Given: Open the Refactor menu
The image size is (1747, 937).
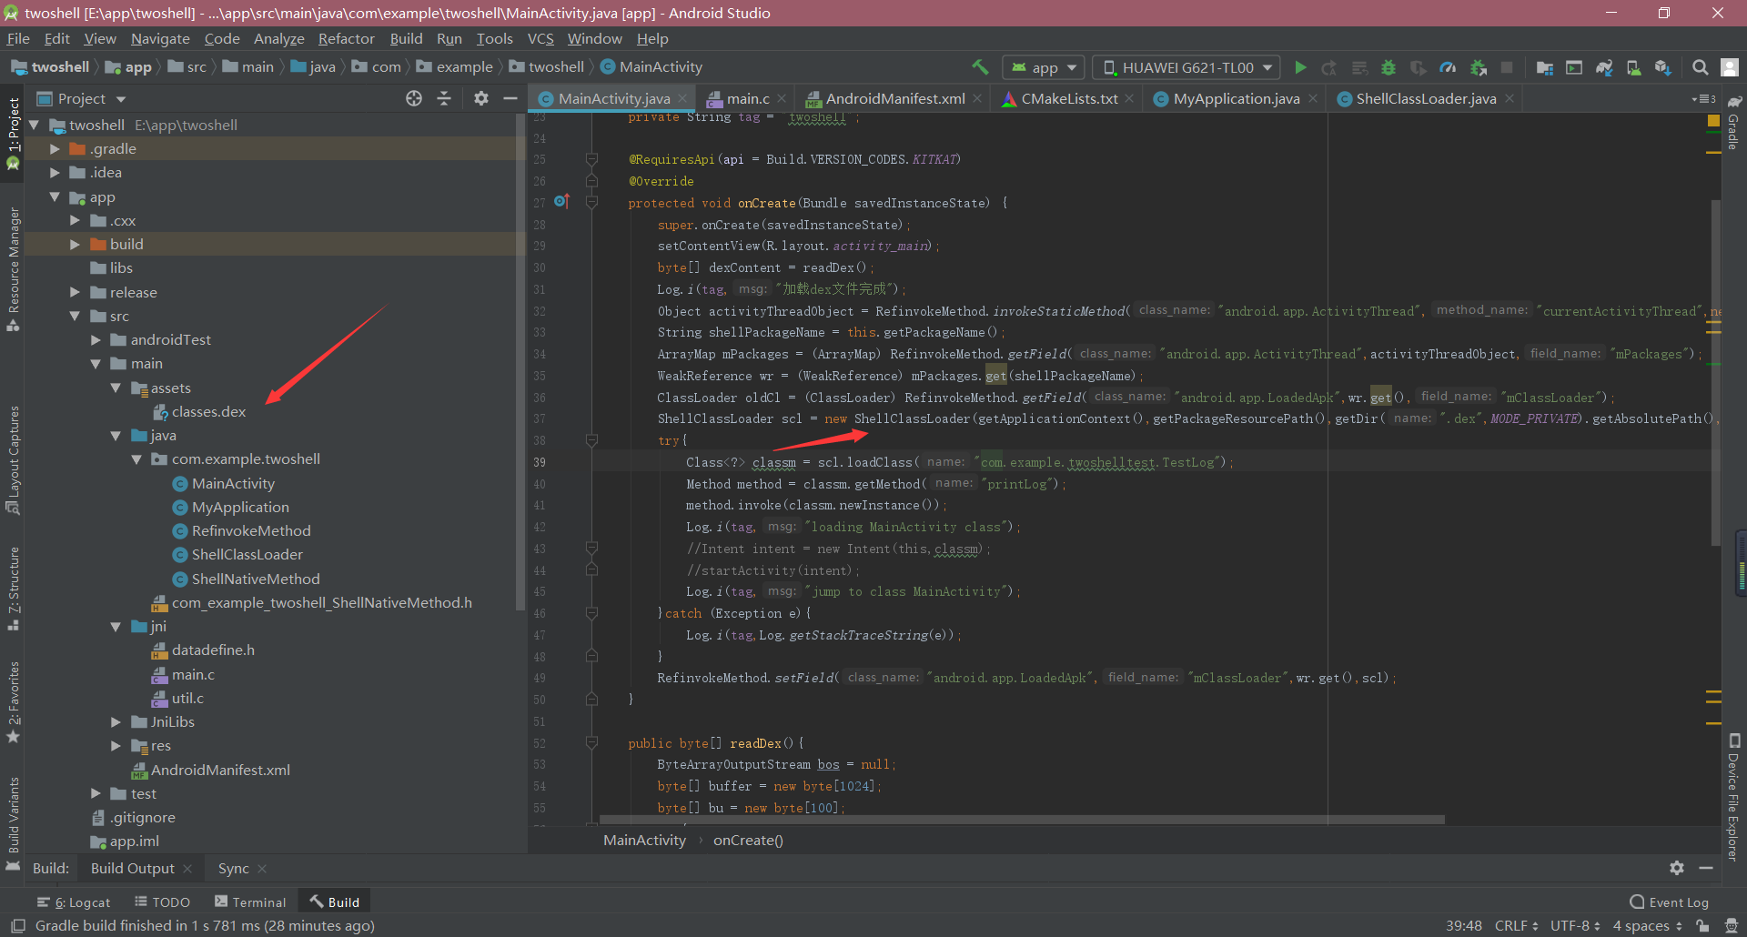Looking at the screenshot, I should click(346, 39).
